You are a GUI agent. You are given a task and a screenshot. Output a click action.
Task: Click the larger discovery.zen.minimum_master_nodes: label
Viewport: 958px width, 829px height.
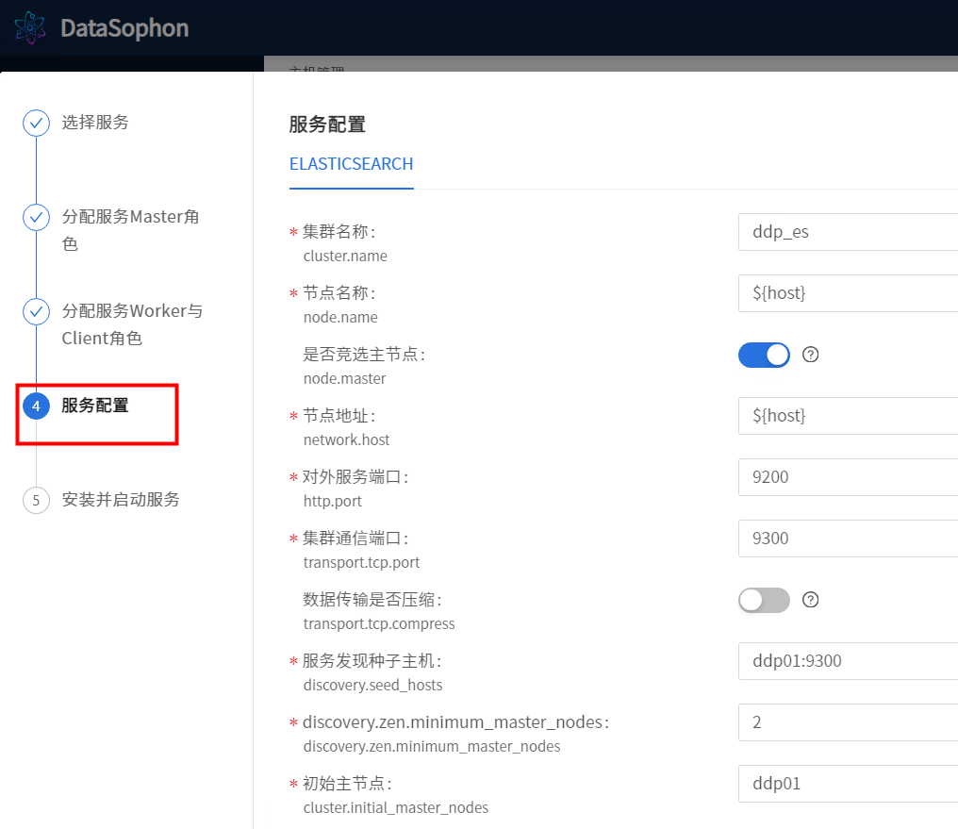(455, 722)
